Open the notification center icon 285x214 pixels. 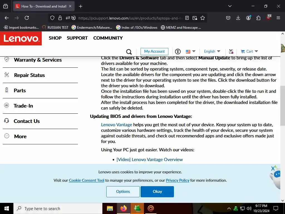pos(276,208)
